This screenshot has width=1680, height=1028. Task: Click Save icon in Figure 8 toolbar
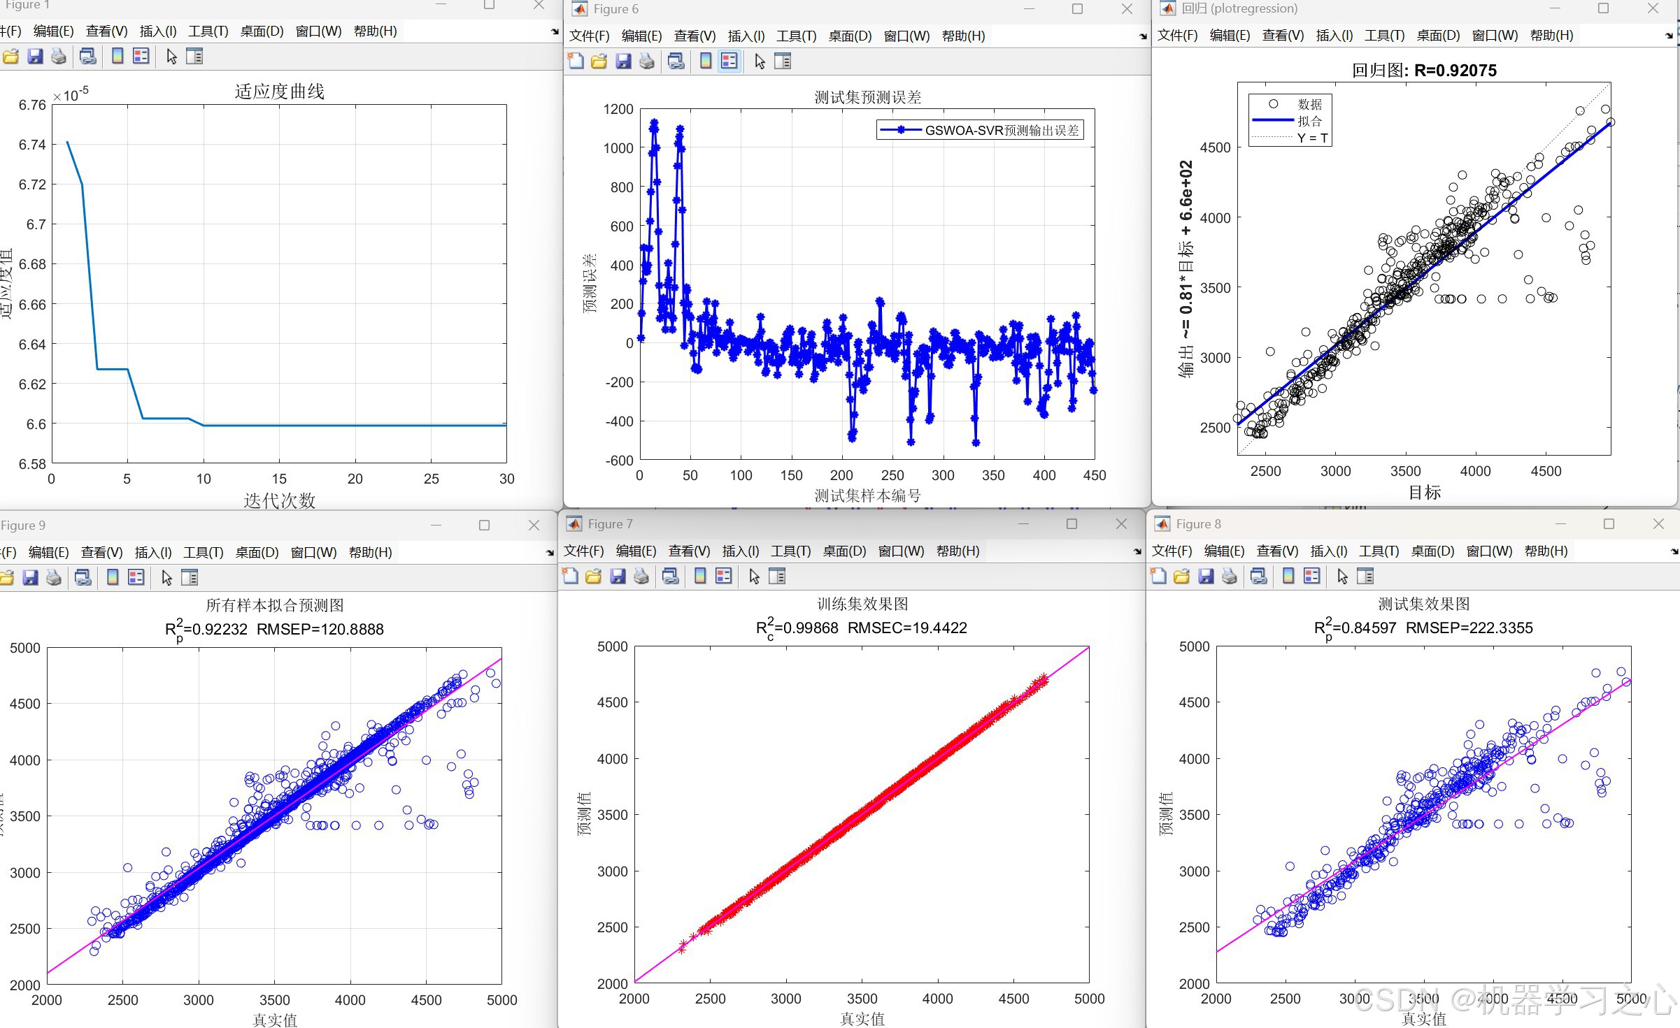pyautogui.click(x=1206, y=577)
